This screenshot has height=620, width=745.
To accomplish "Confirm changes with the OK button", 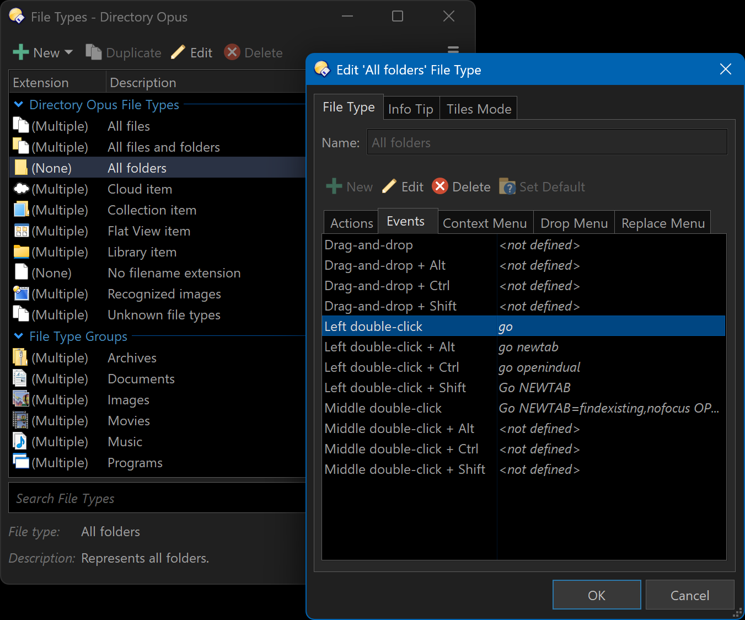I will click(597, 595).
